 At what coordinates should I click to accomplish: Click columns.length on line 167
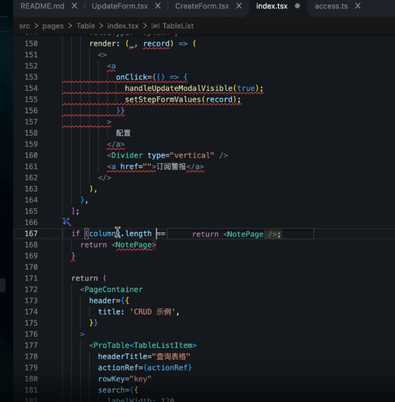pyautogui.click(x=120, y=233)
